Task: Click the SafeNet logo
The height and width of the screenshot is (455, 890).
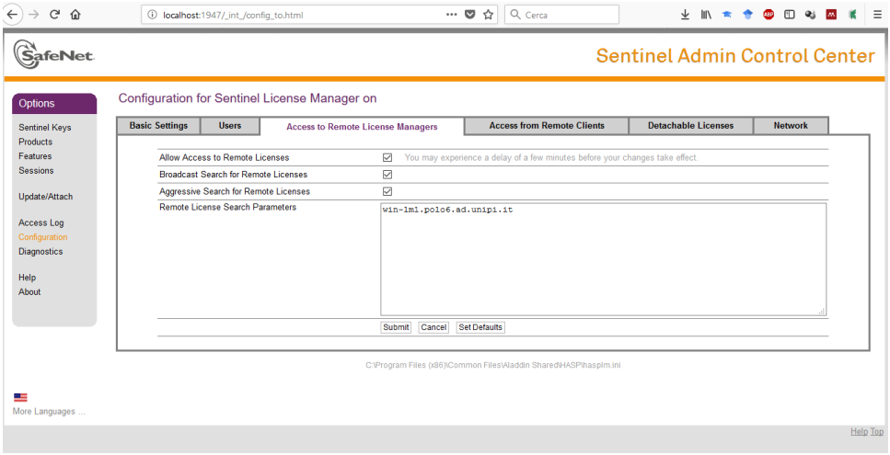Action: tap(54, 55)
